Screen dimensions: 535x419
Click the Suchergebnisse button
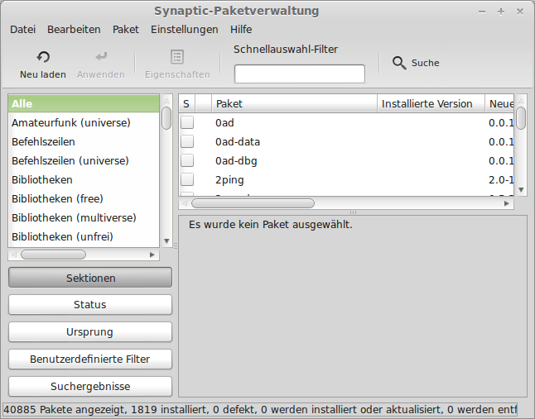click(90, 386)
